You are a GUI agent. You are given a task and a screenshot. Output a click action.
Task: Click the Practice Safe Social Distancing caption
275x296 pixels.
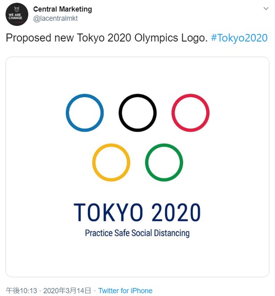tap(137, 233)
